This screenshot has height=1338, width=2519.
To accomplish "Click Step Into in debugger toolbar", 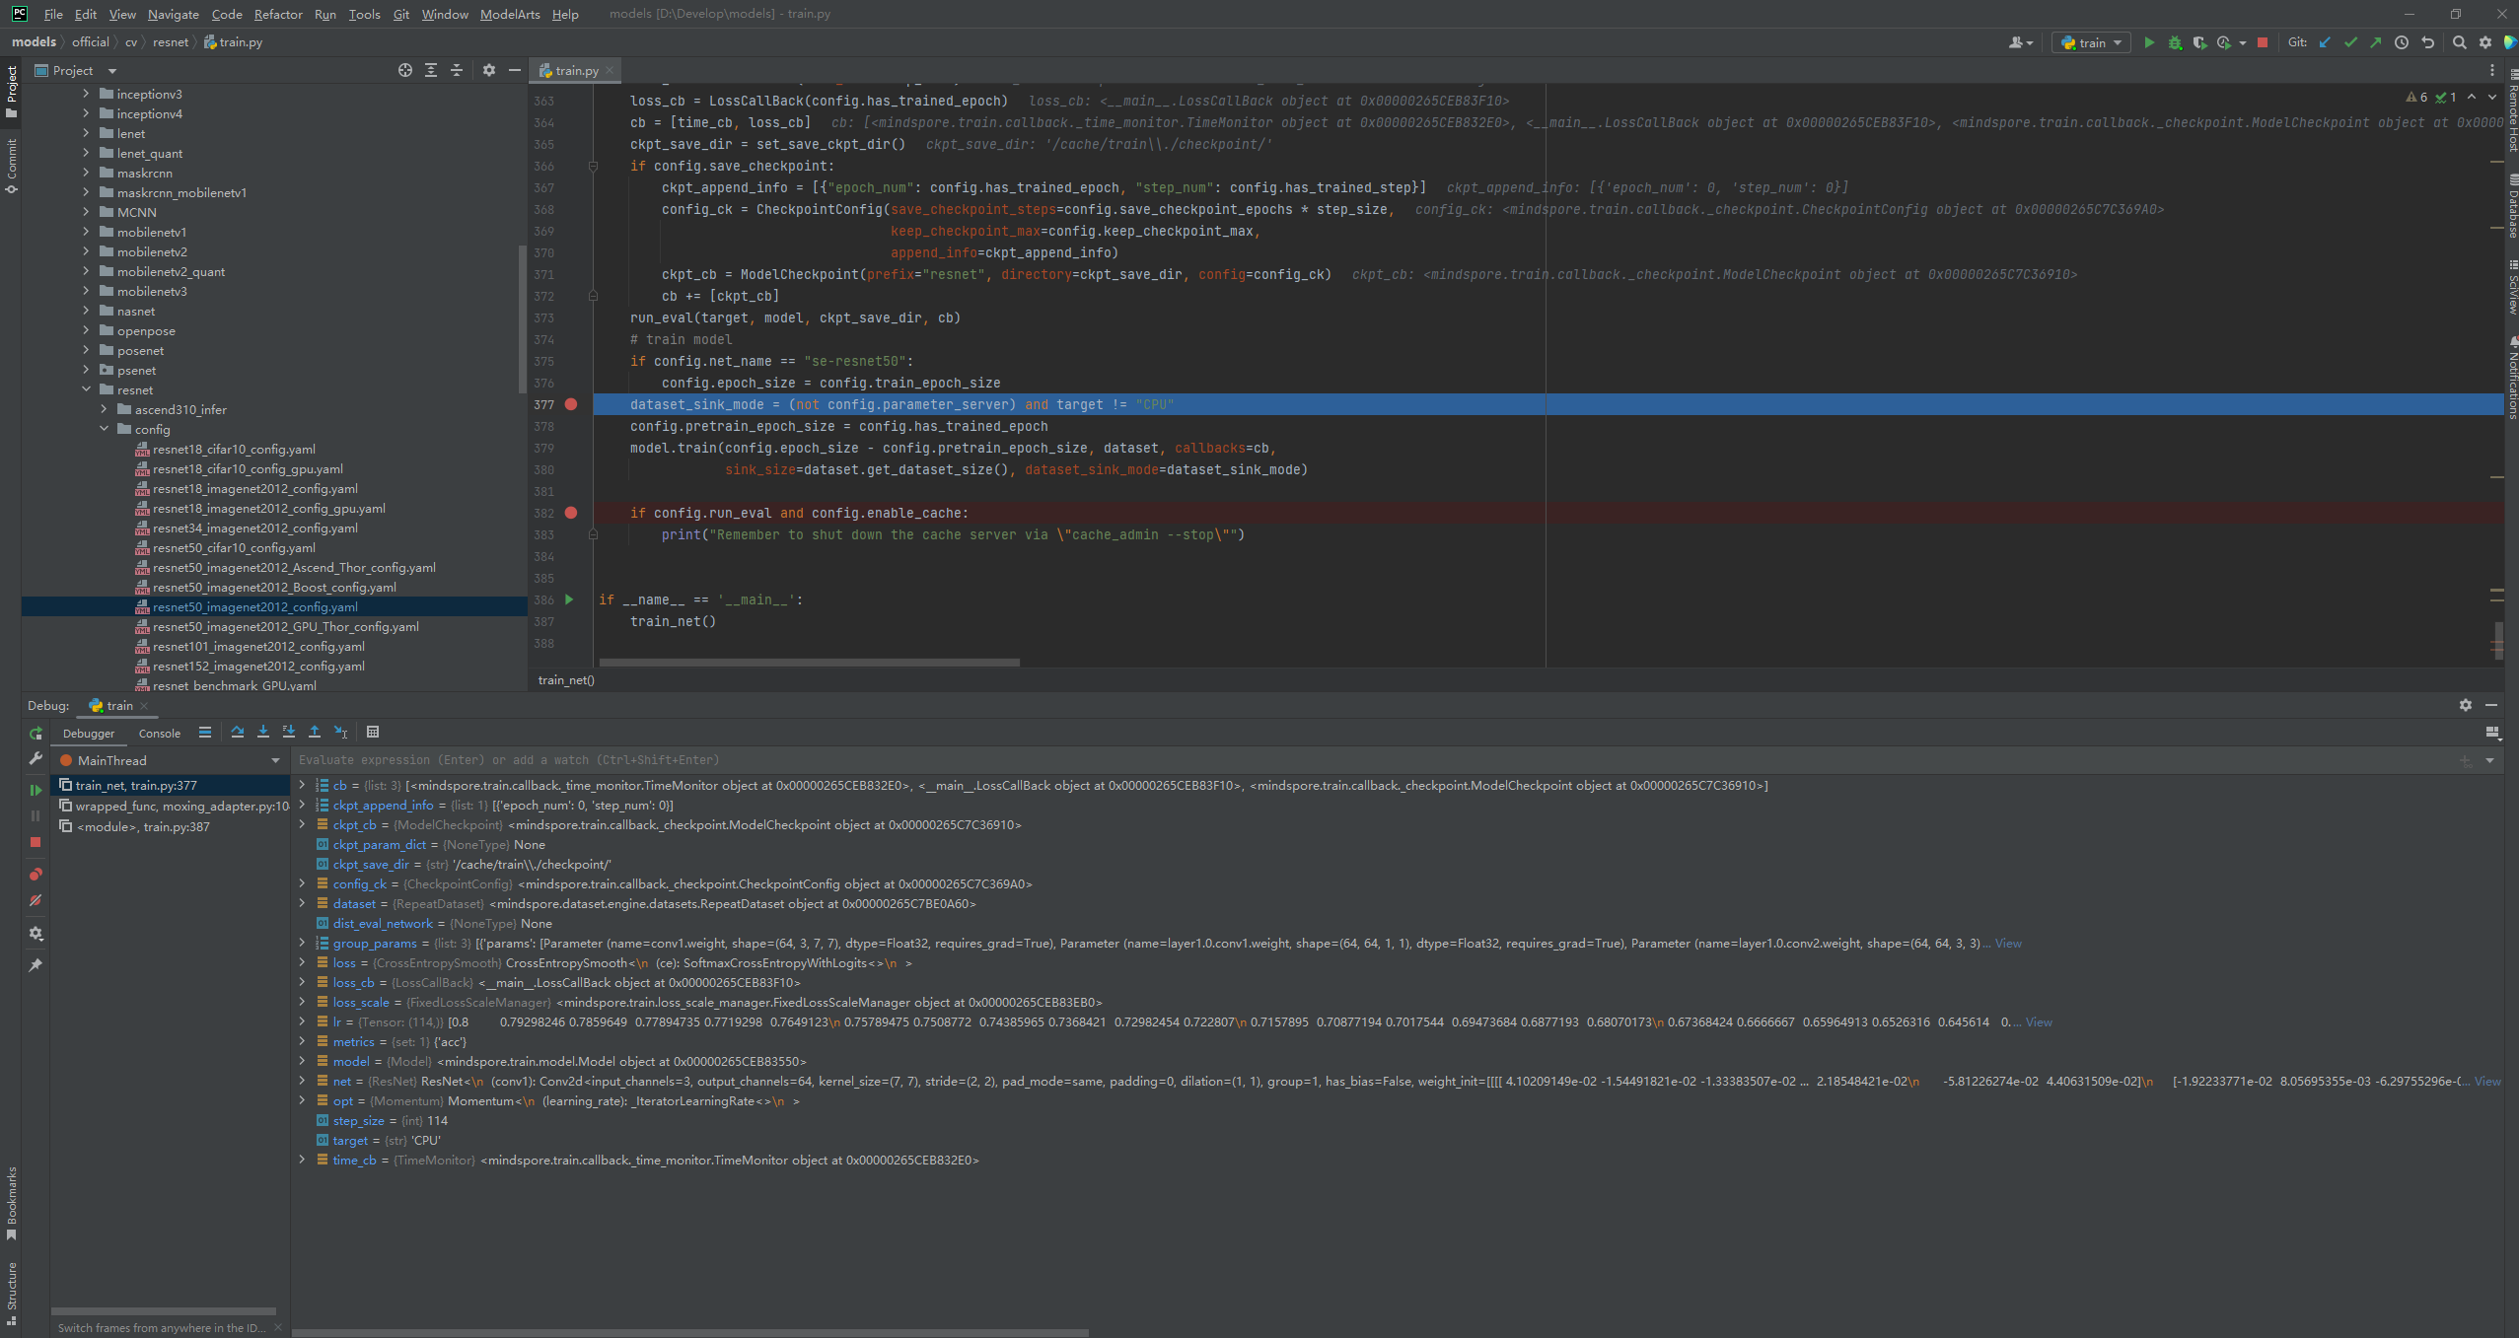I will pos(263,732).
